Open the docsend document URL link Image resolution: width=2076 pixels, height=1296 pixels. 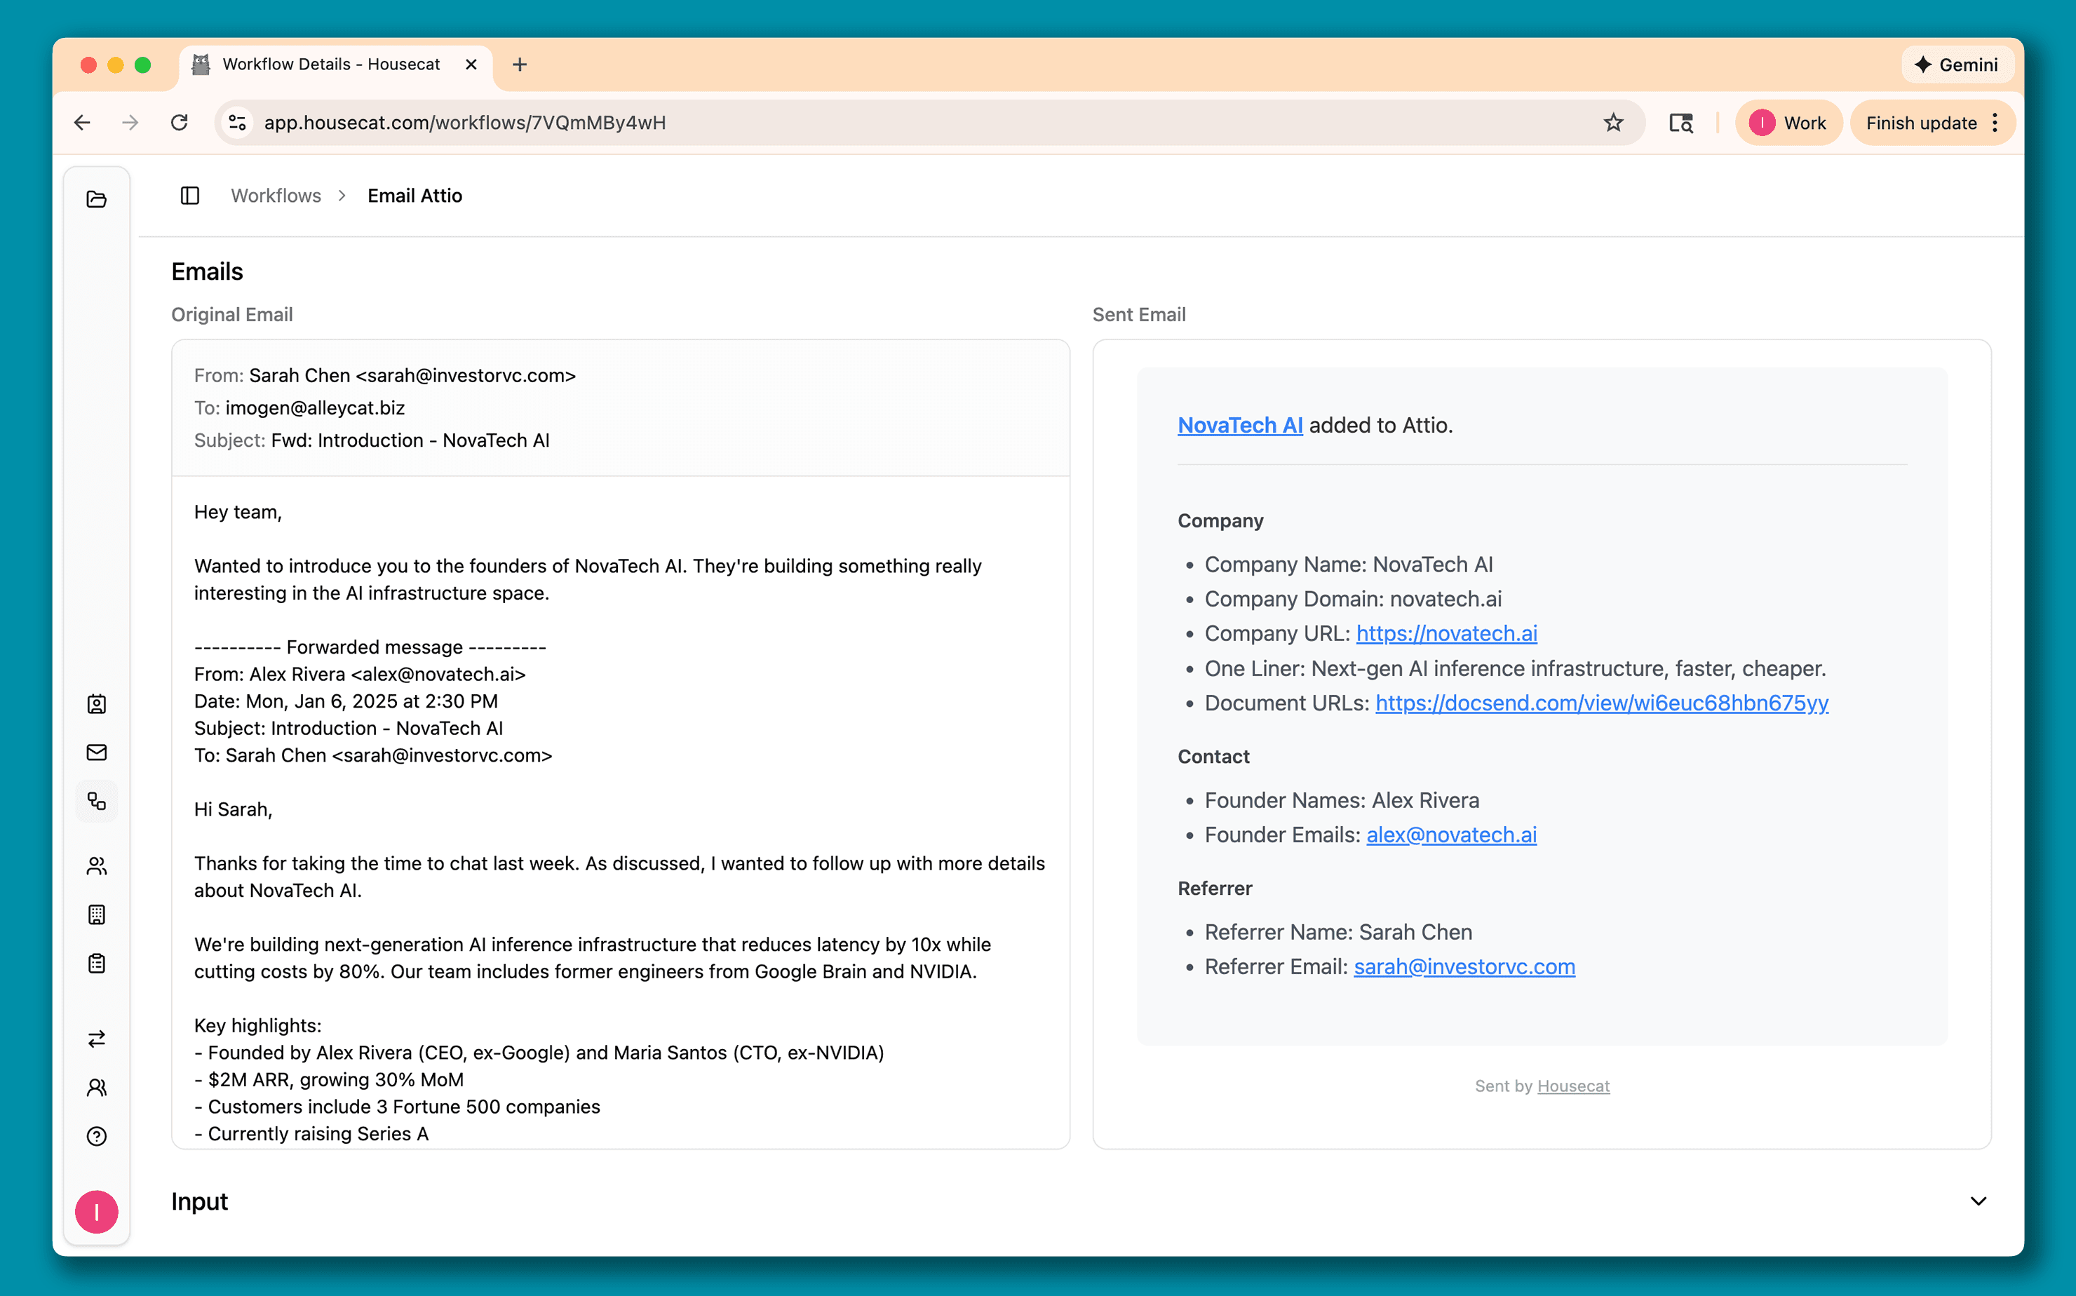point(1601,703)
